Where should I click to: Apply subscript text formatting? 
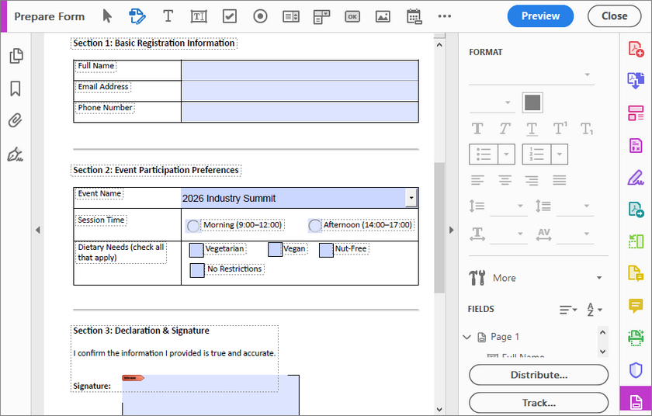pyautogui.click(x=587, y=129)
